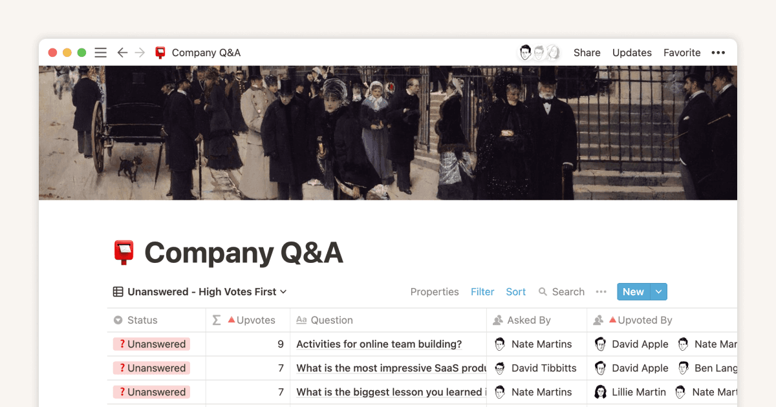The width and height of the screenshot is (776, 407).
Task: Open Activities for online team building question
Action: click(x=379, y=344)
